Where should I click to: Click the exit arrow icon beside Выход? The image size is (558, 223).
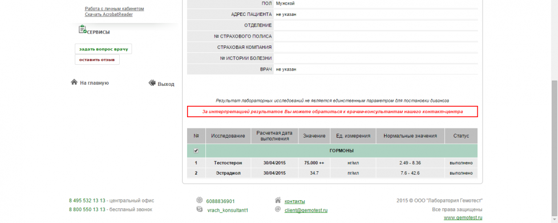point(152,83)
